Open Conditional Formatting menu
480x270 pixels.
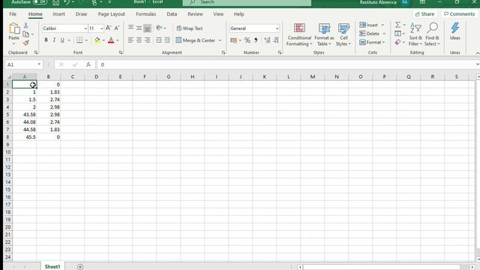(299, 34)
